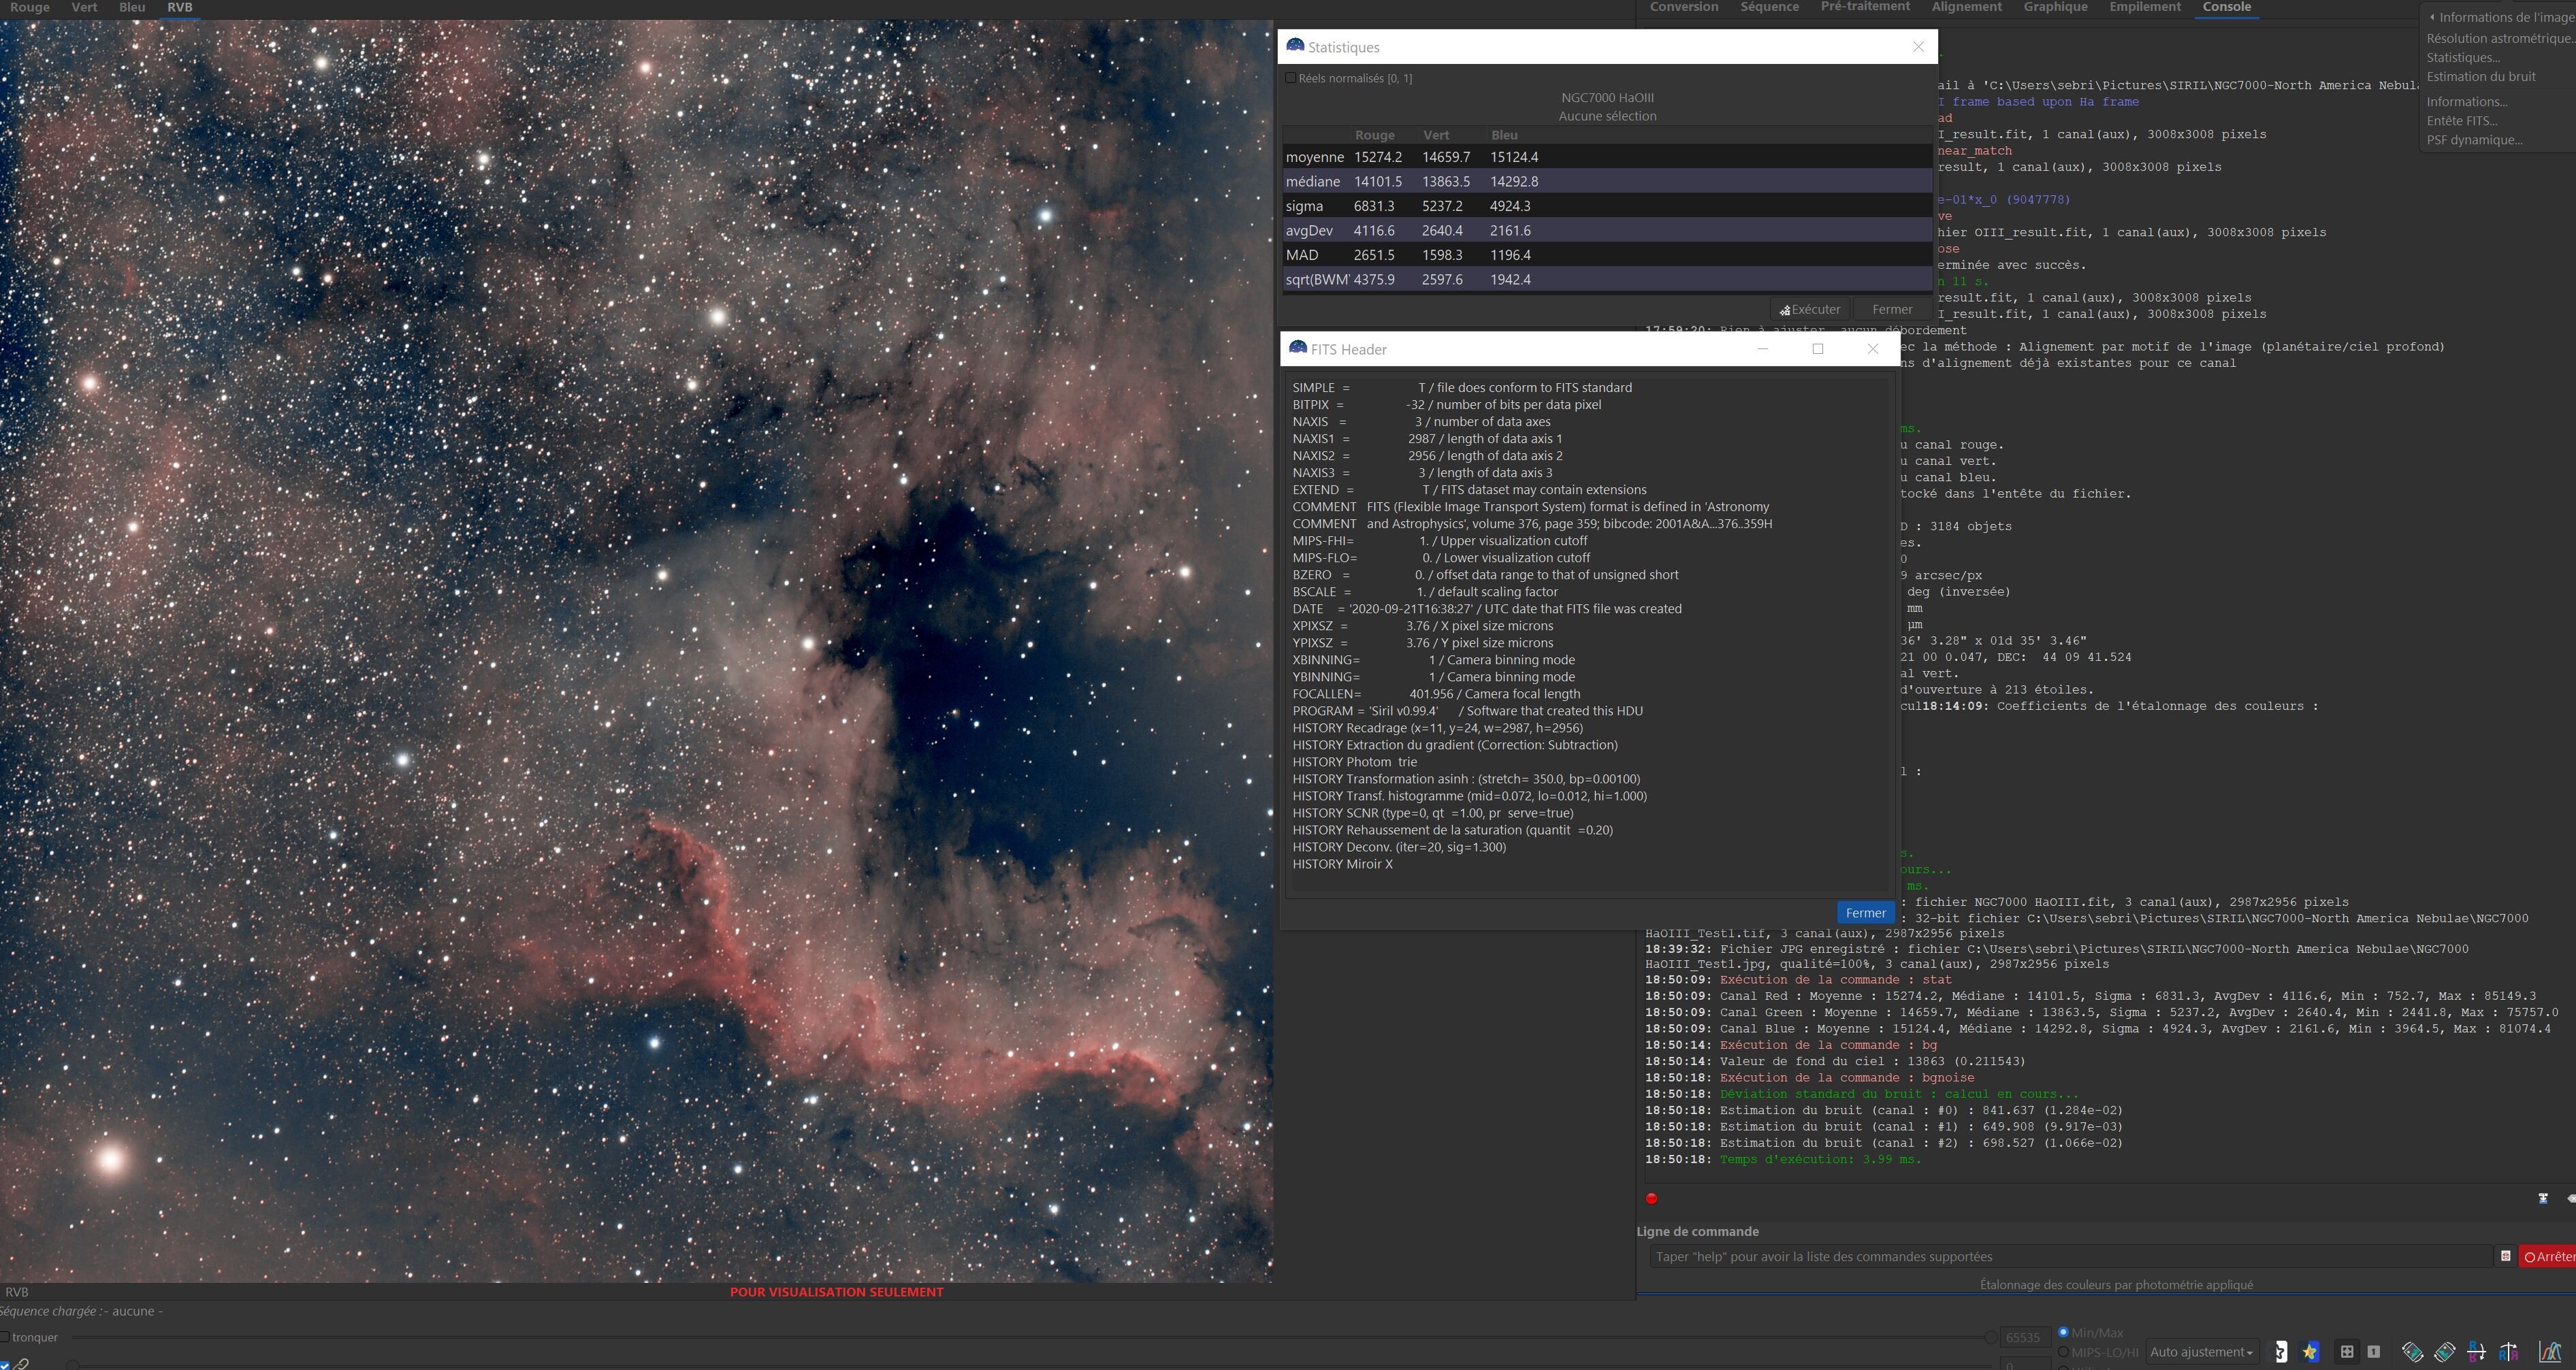Click the command help icon beside input
The image size is (2576, 1370).
2505,1256
